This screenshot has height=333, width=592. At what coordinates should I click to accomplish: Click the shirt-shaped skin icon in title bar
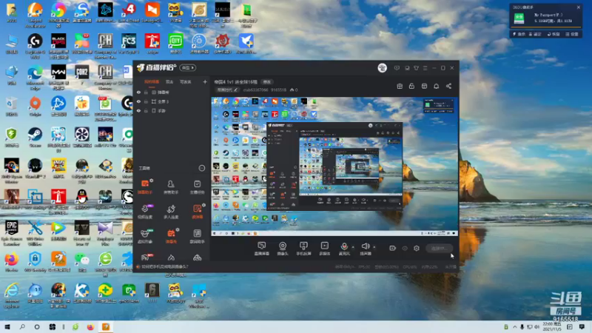(416, 68)
